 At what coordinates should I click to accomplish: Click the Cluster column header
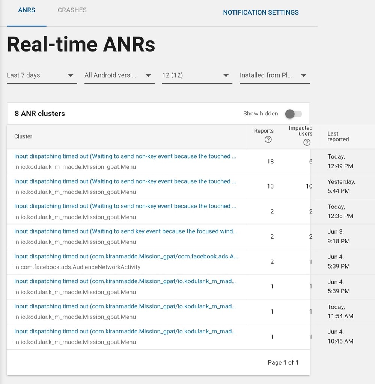[23, 136]
